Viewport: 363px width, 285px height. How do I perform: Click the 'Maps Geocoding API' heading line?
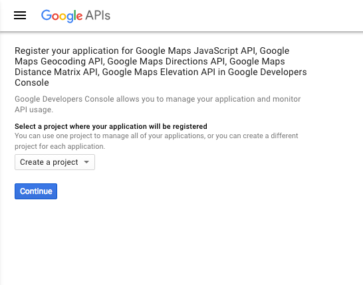tap(150, 61)
